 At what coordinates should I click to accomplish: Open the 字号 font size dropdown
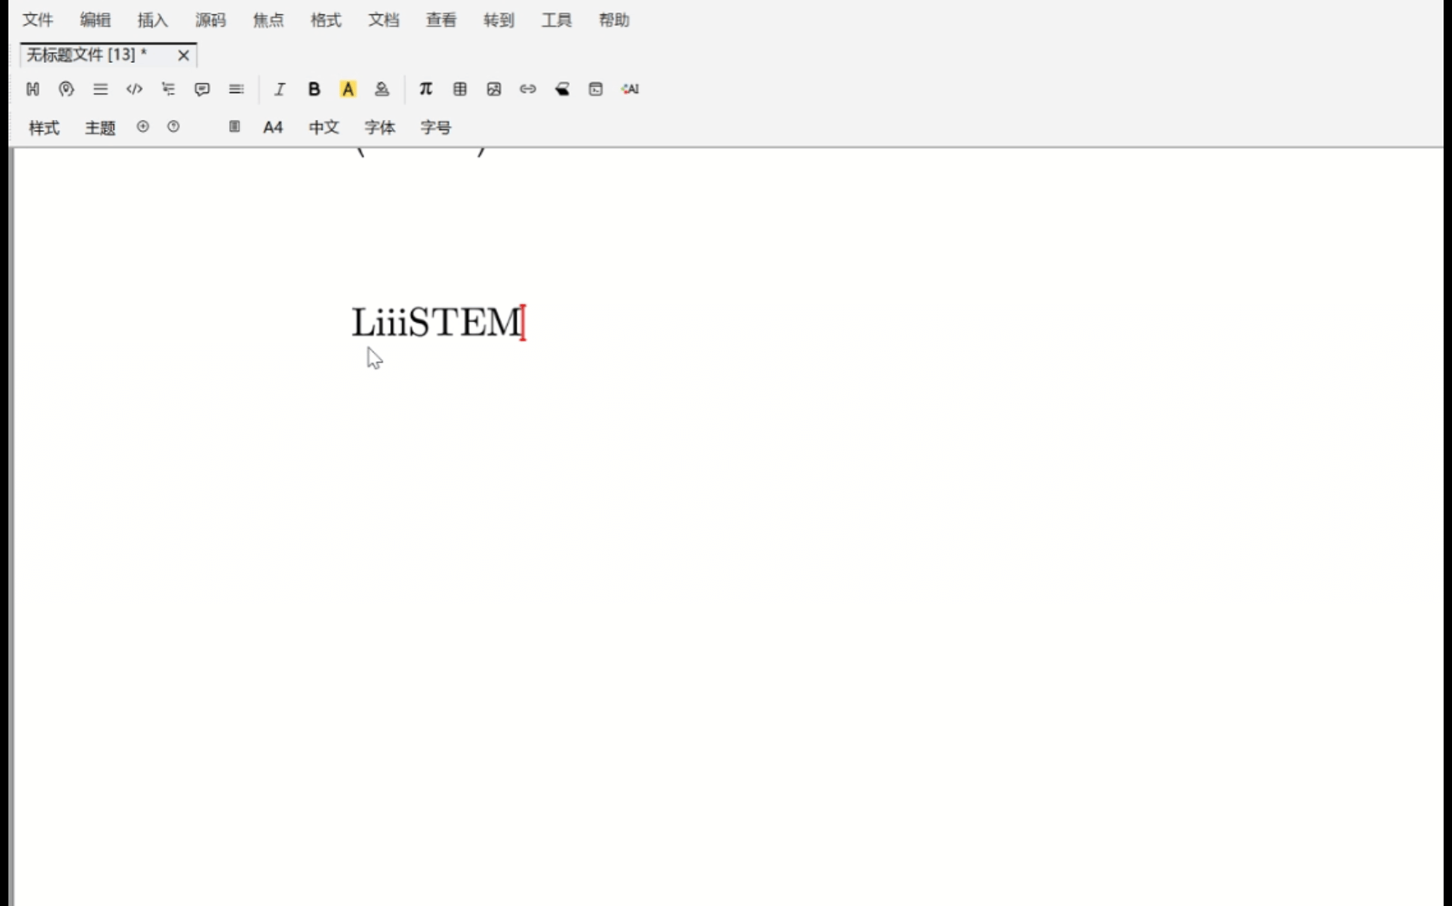coord(436,128)
